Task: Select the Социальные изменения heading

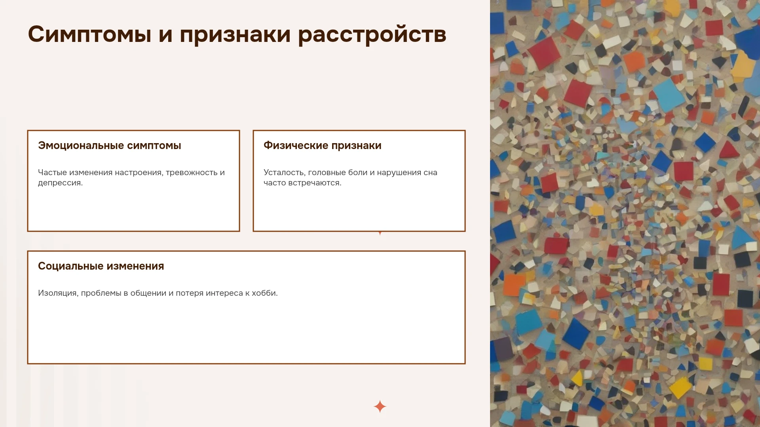Action: pos(101,266)
